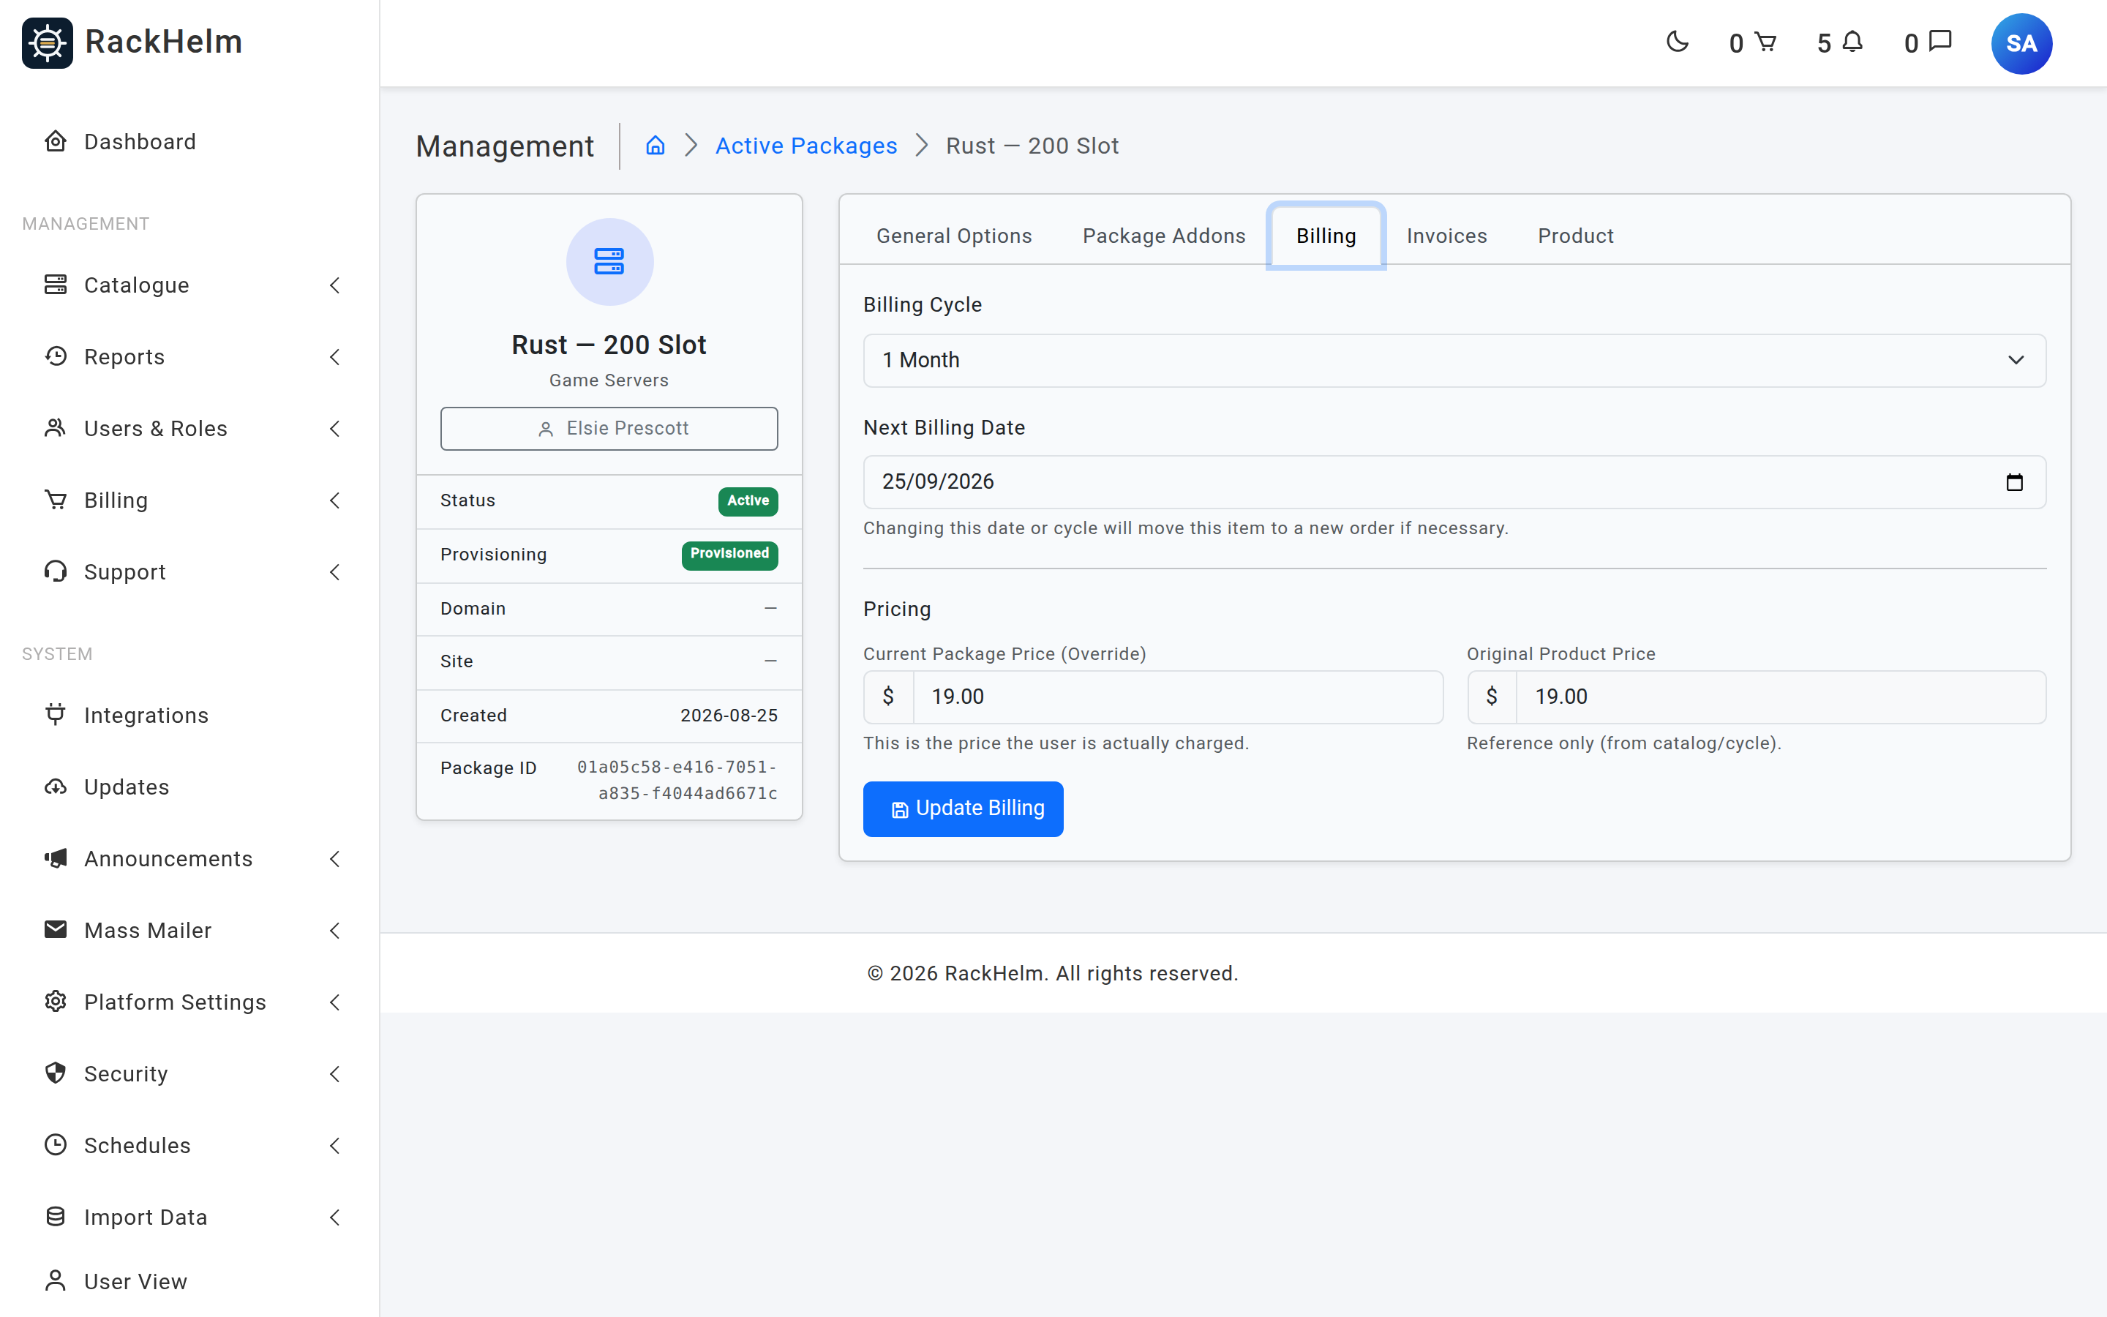This screenshot has height=1317, width=2107.
Task: Click the RackHelm logo icon
Action: pos(47,42)
